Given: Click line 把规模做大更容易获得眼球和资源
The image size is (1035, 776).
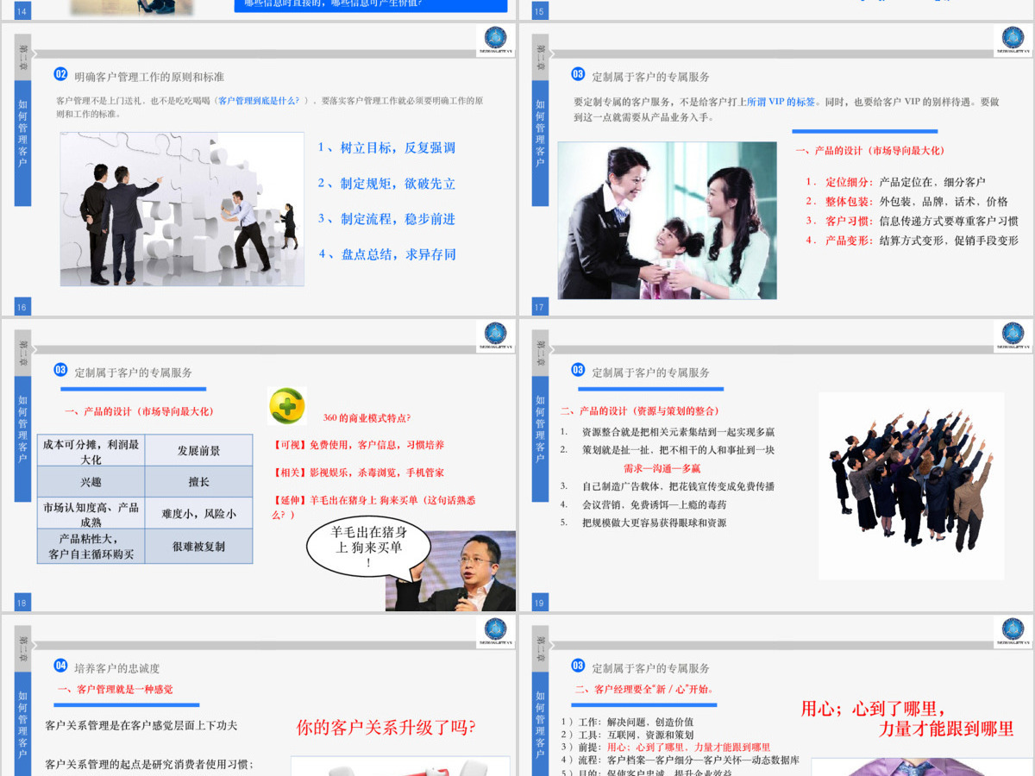Looking at the screenshot, I should [x=643, y=523].
